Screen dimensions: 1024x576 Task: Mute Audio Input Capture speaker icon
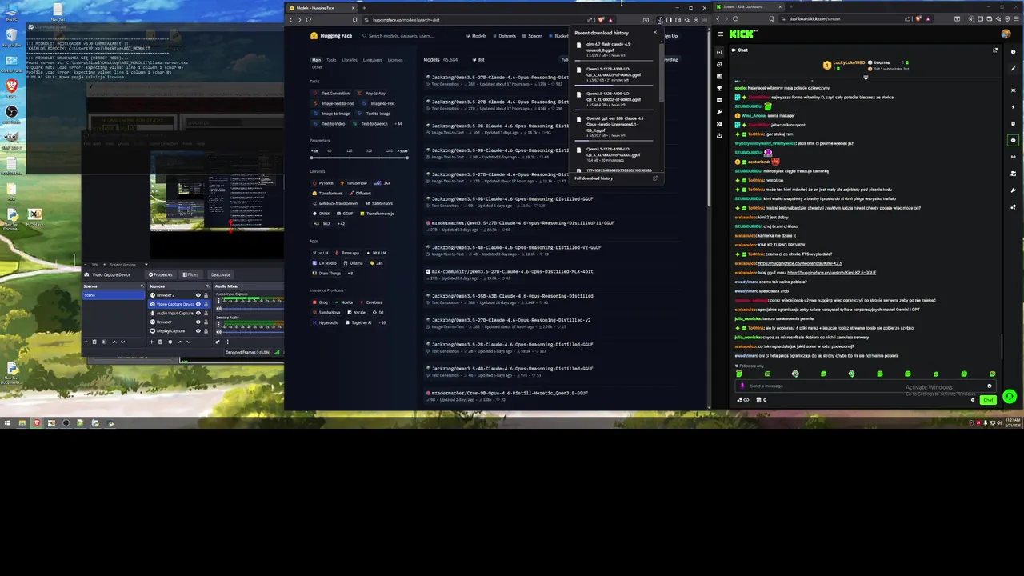tap(219, 309)
